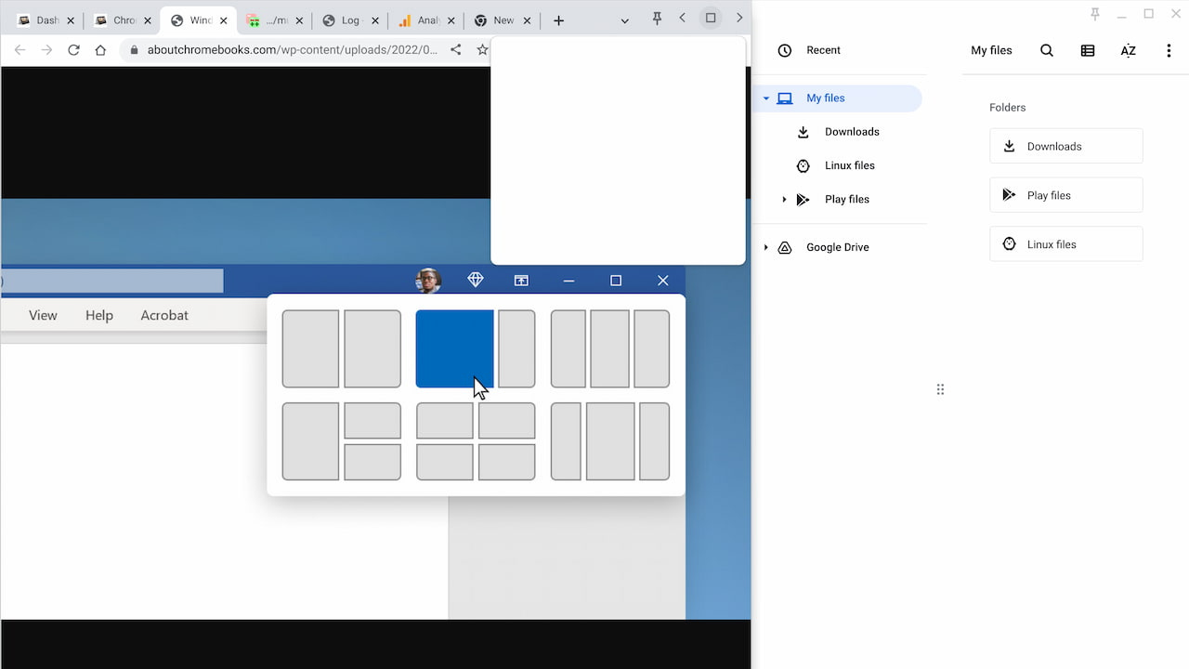Viewport: 1189px width, 669px height.
Task: Open the Play files folder card
Action: 1066,195
